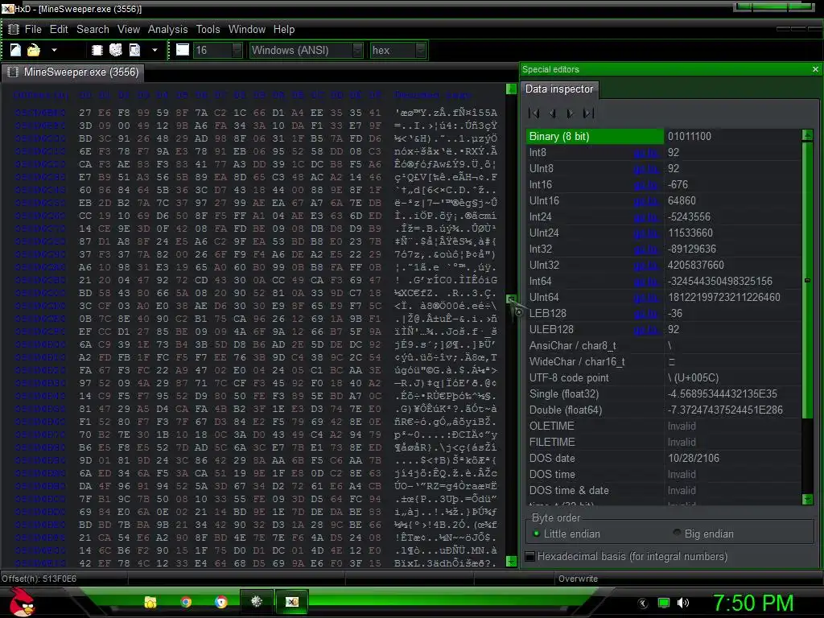Image resolution: width=824 pixels, height=618 pixels.
Task: Click go to link on Int32 row
Action: (x=646, y=249)
